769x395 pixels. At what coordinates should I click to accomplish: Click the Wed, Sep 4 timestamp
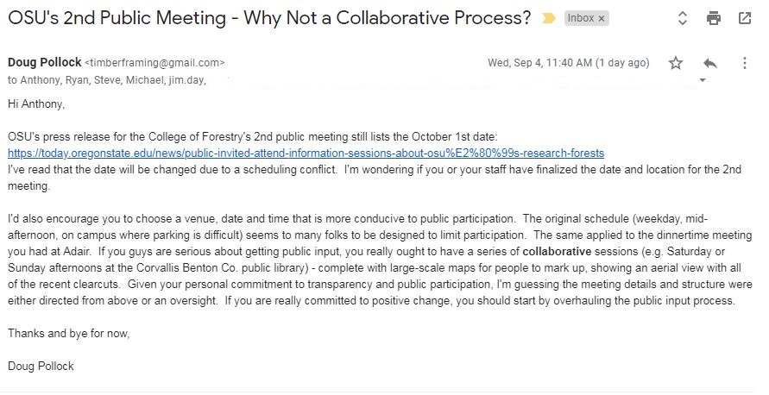(x=569, y=63)
